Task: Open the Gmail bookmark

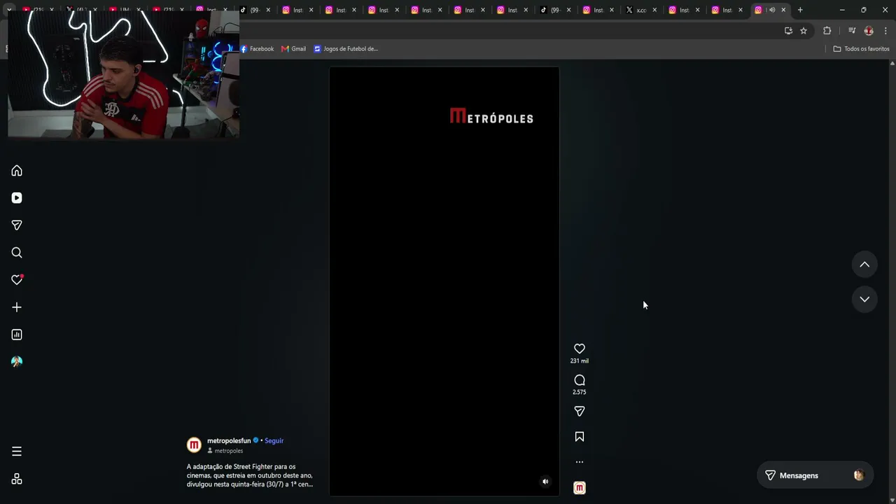Action: coord(294,49)
